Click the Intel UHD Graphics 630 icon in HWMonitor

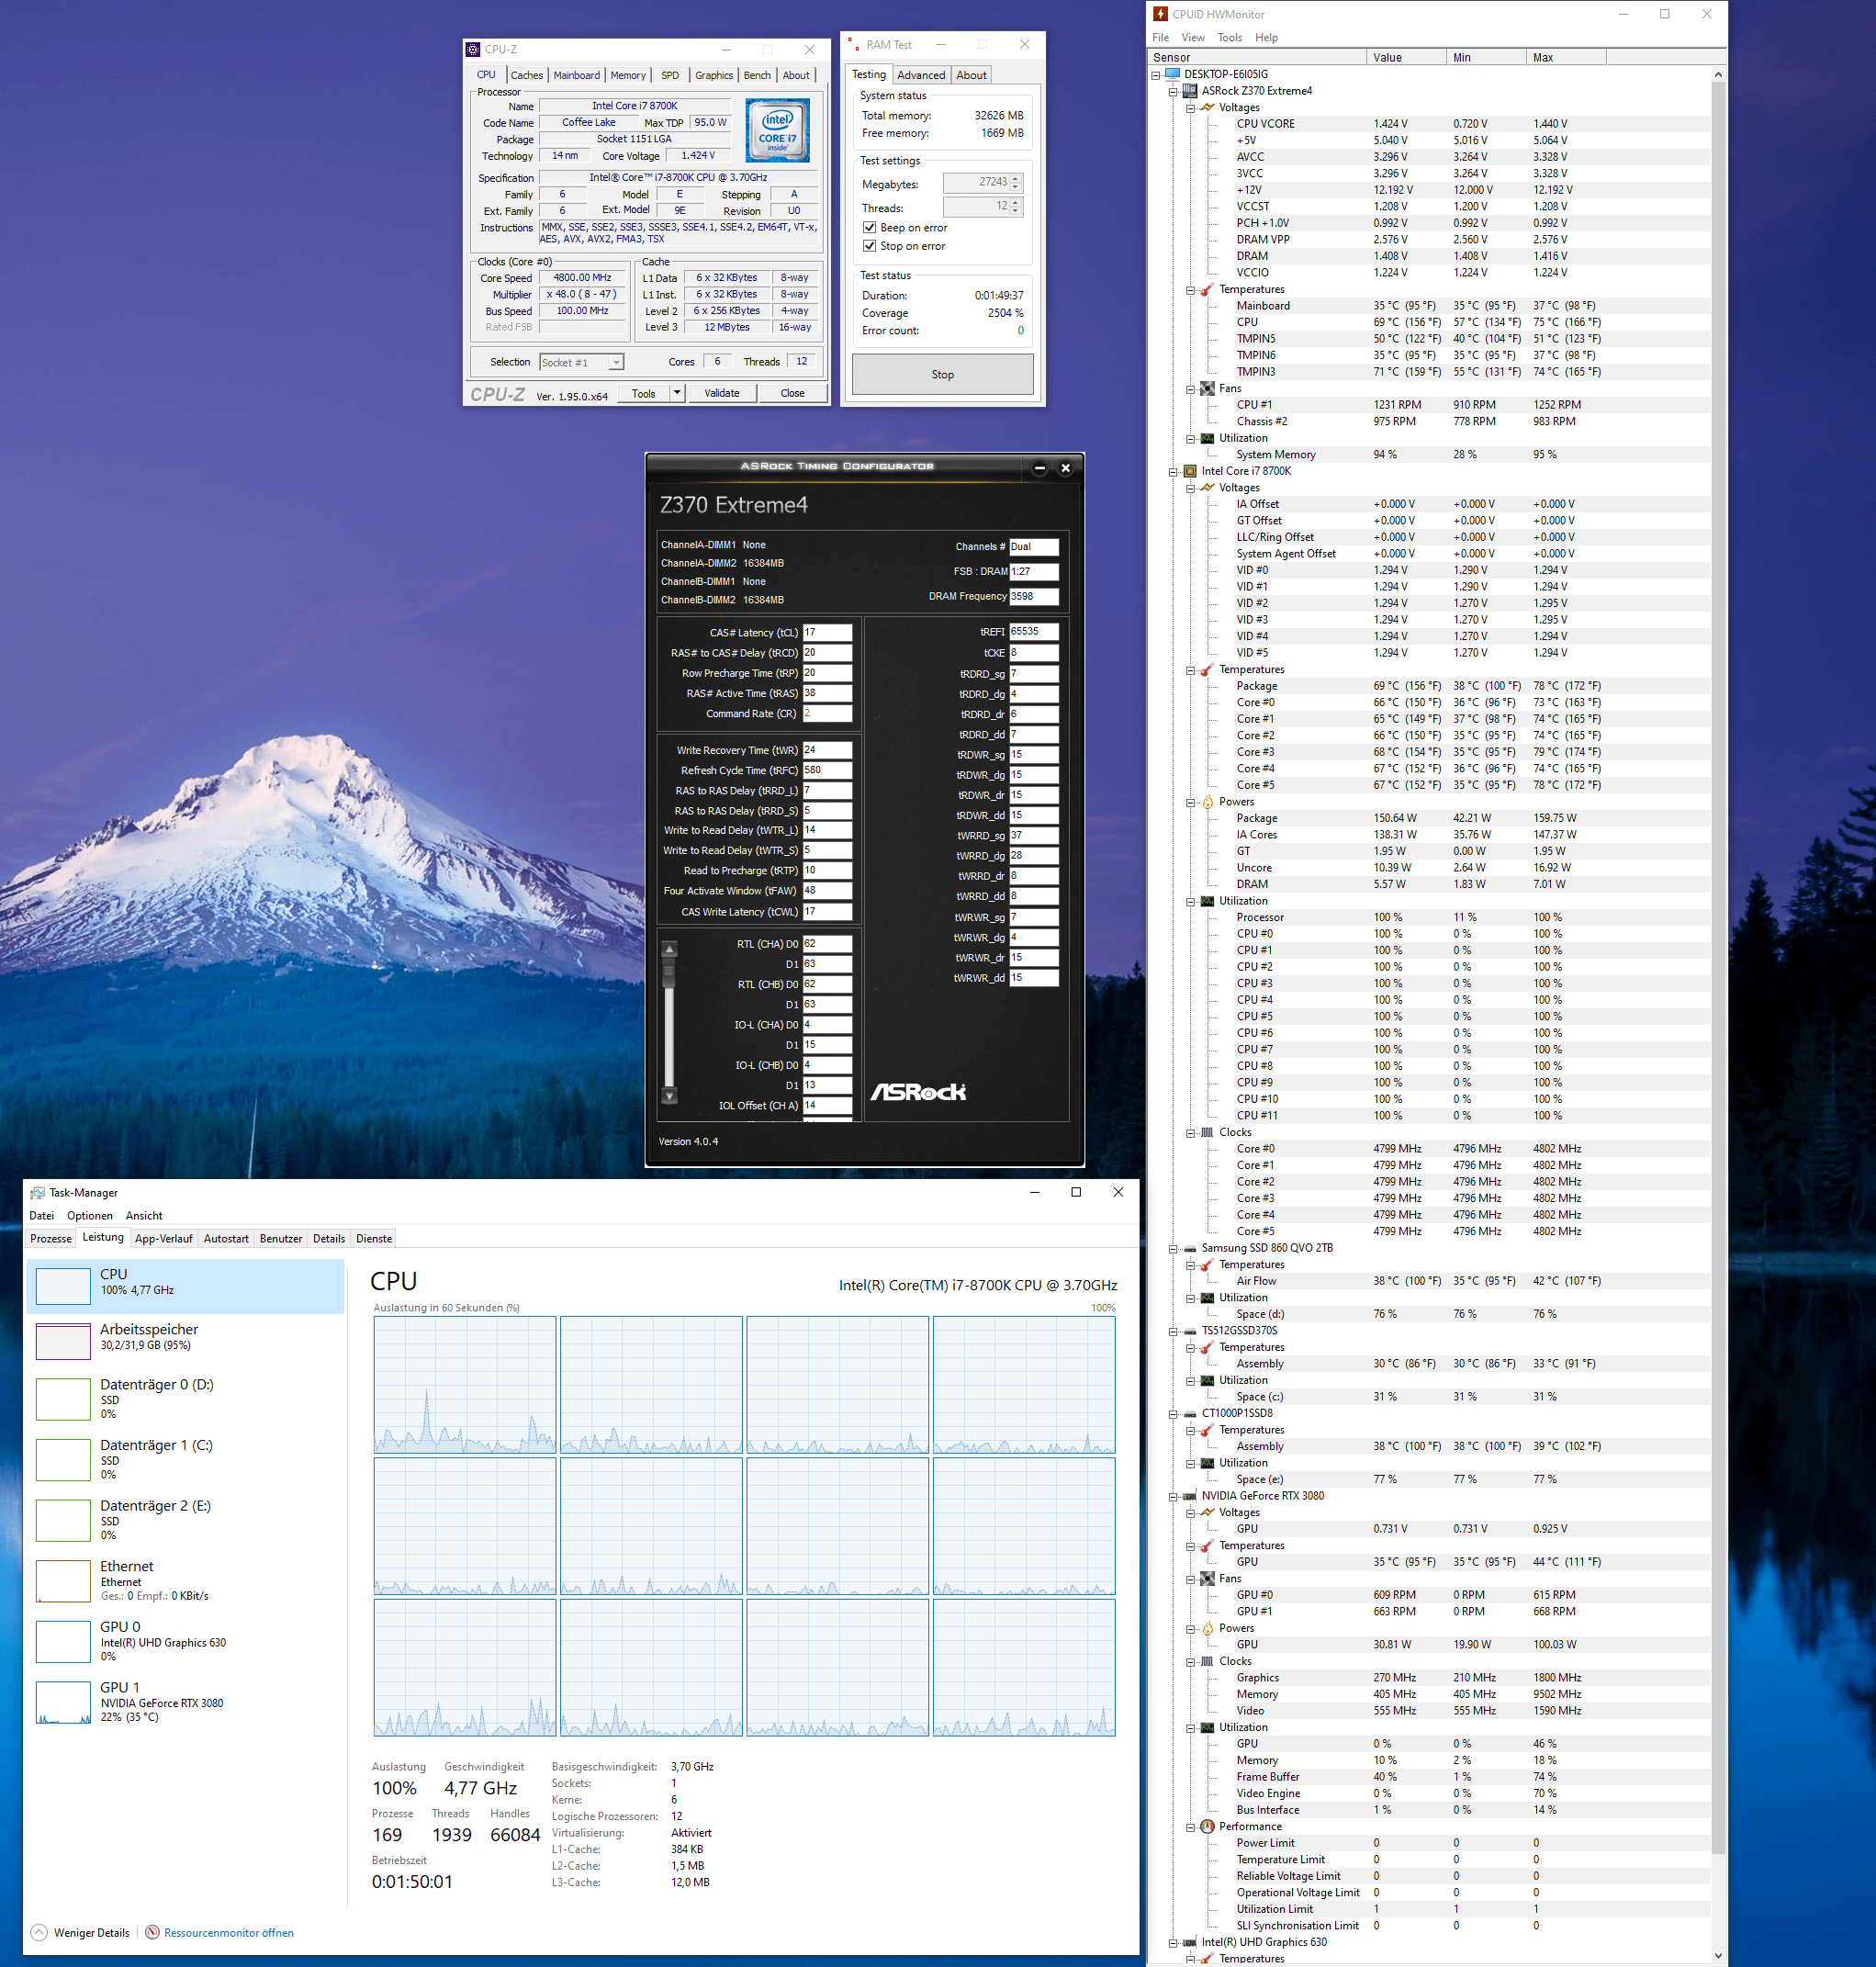pos(1190,1942)
